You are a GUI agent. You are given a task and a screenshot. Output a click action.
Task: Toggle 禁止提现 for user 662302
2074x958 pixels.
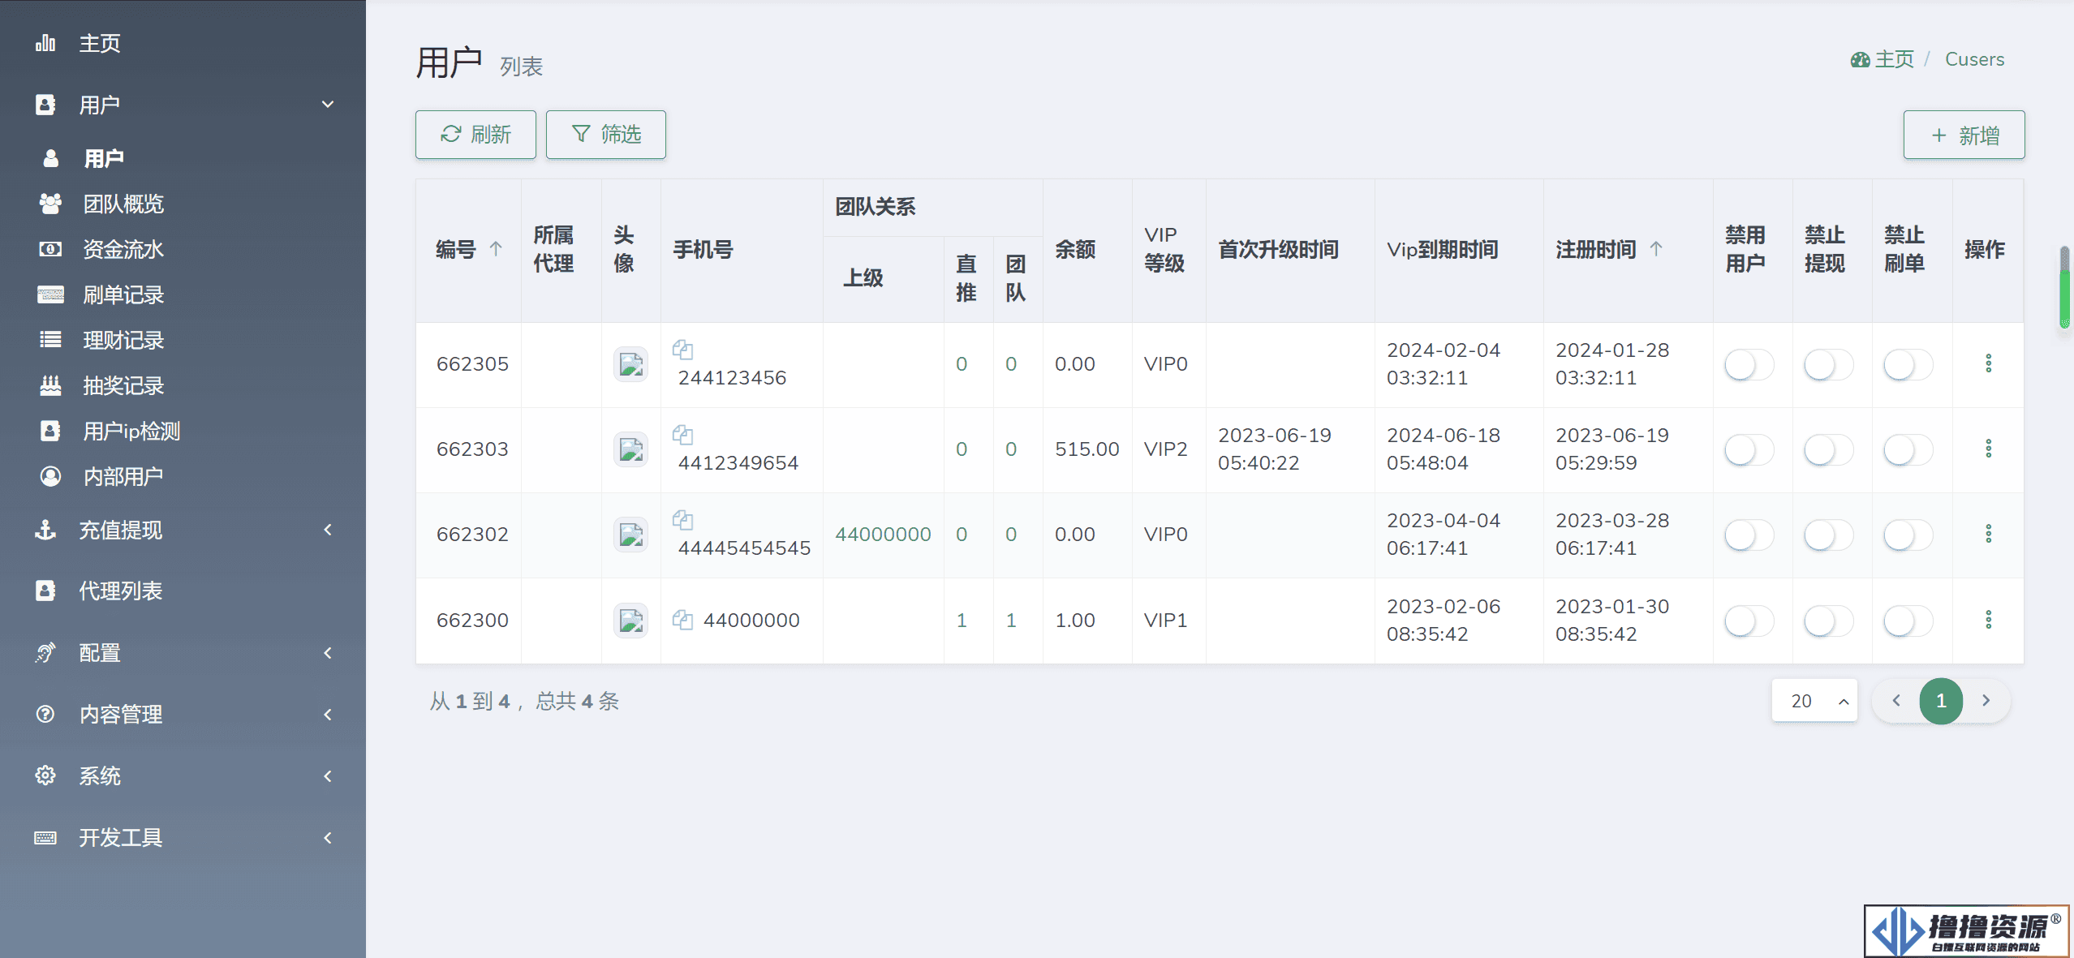[x=1828, y=535]
